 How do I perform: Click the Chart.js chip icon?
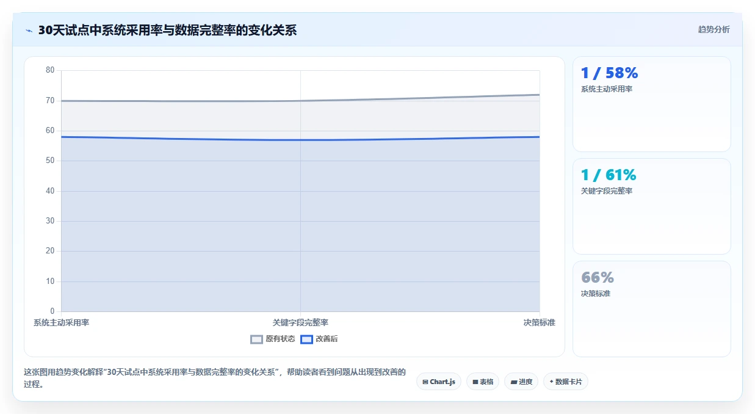coord(425,382)
